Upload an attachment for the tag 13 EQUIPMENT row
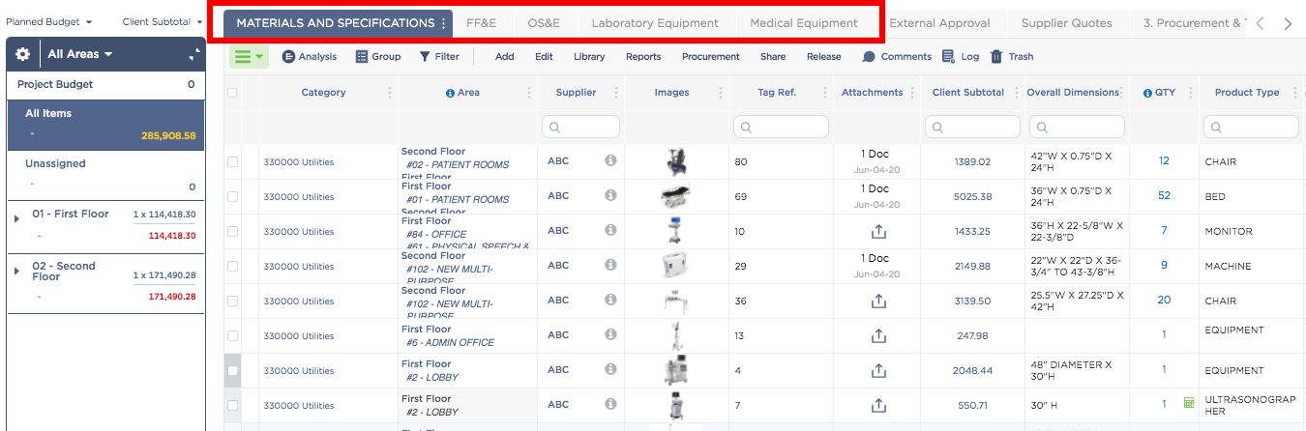 [878, 335]
